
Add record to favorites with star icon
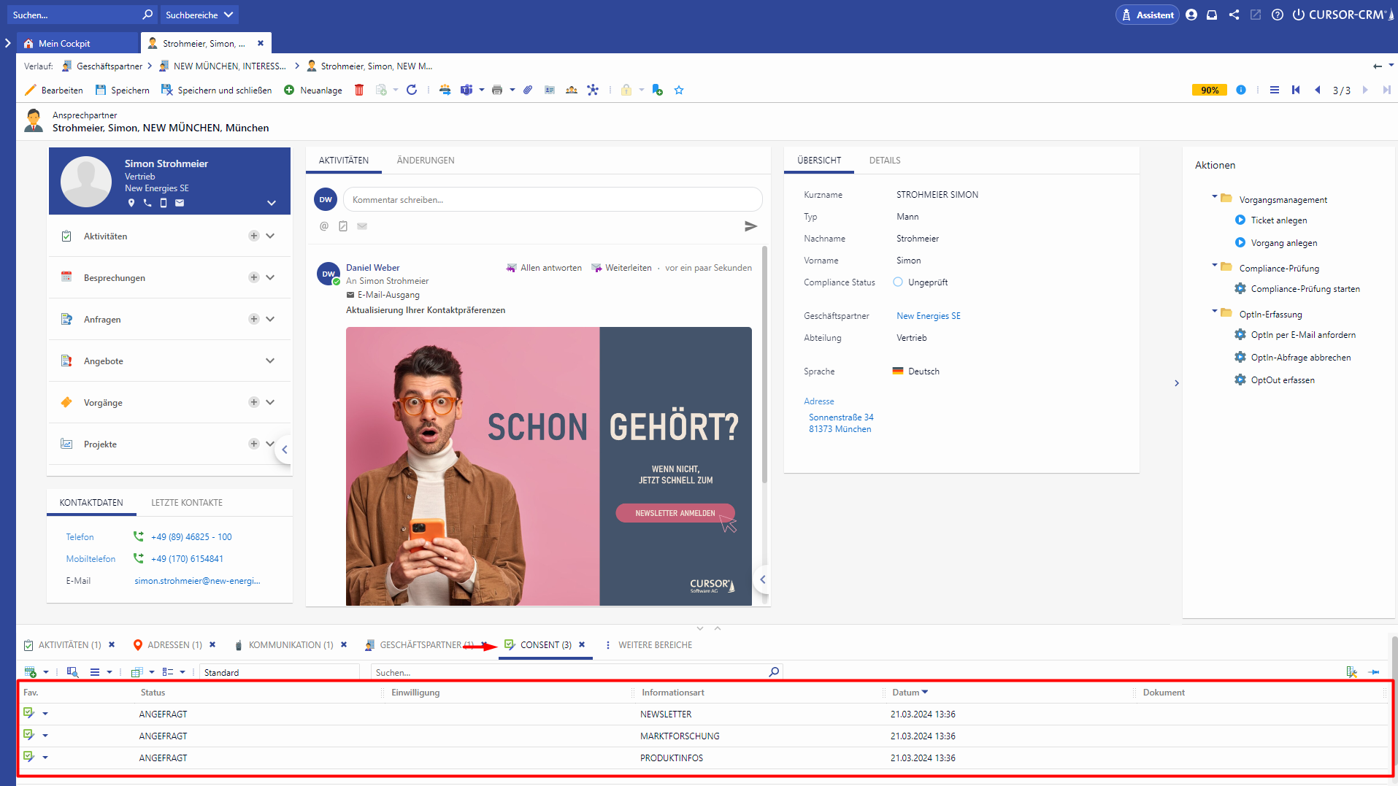click(679, 90)
